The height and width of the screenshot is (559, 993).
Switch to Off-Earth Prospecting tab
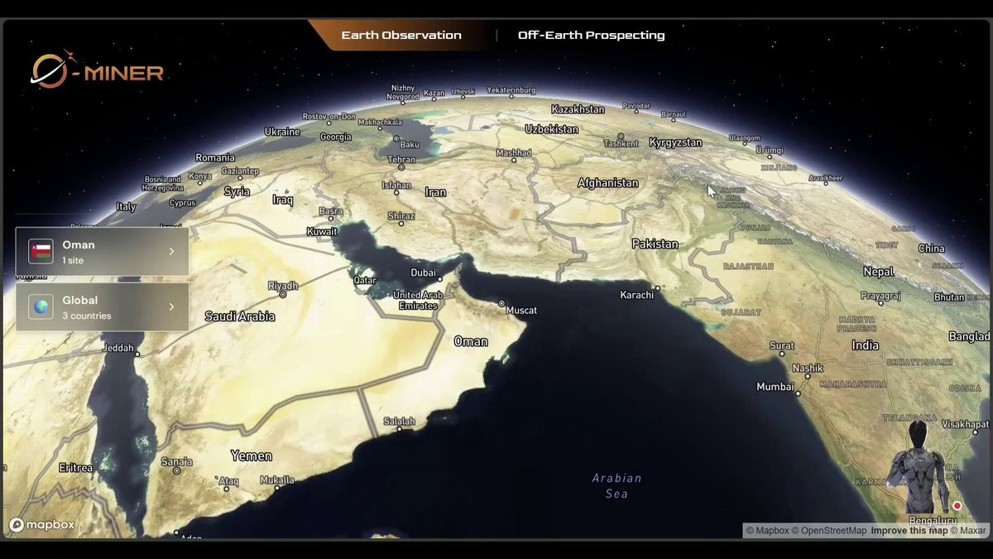click(x=591, y=35)
